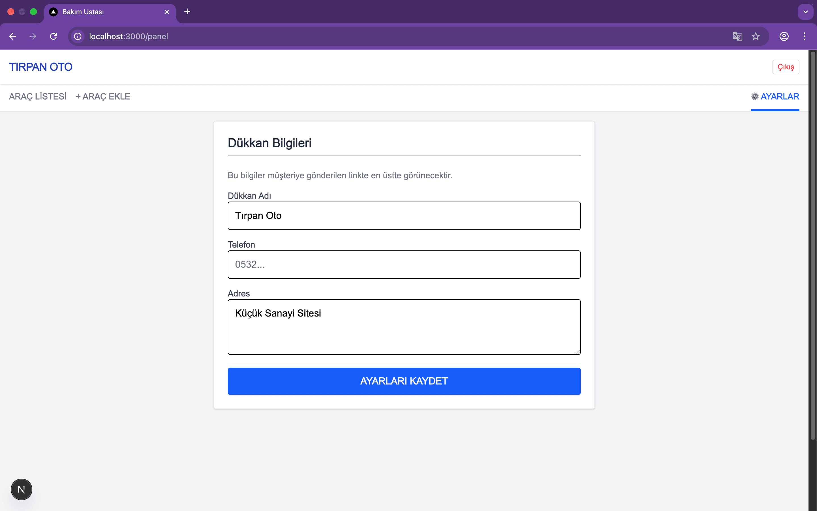Click the browser back arrow
Screen dimensions: 817x511
(12, 37)
